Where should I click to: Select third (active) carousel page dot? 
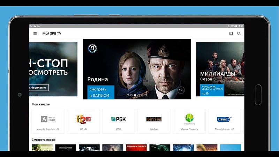tap(135, 95)
